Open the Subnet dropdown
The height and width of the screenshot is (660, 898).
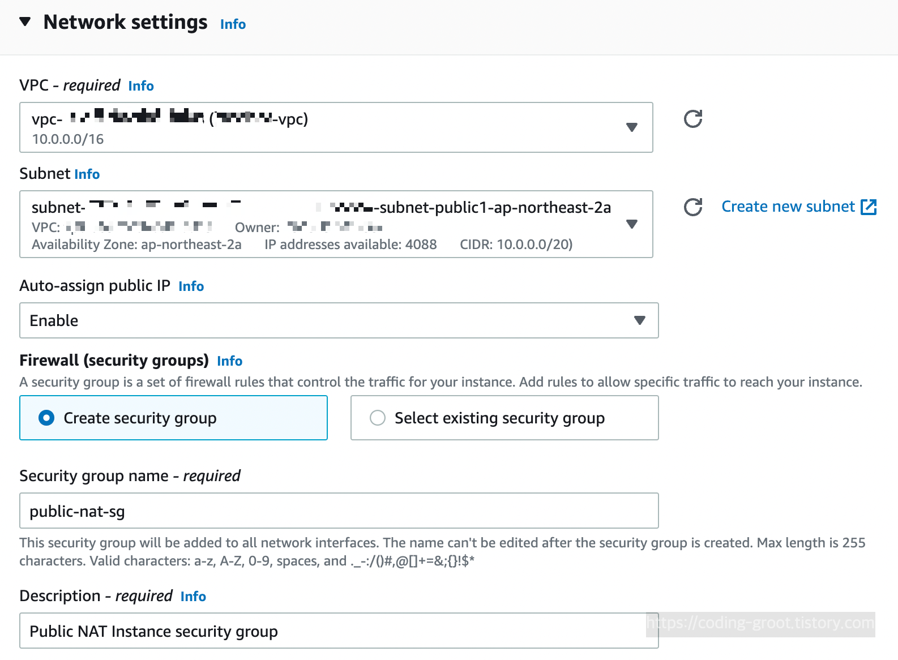pyautogui.click(x=336, y=224)
